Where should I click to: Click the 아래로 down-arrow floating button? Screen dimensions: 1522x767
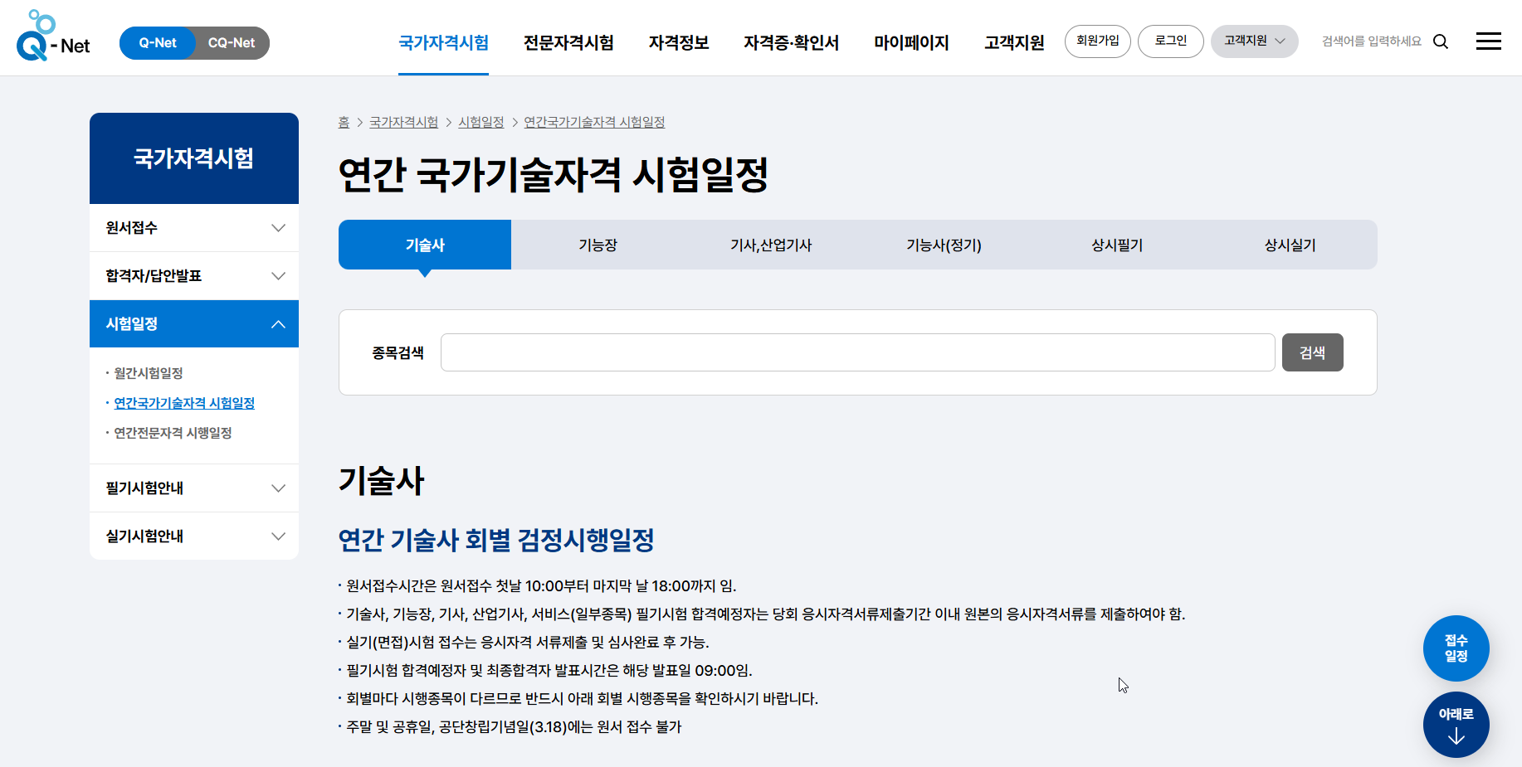[1456, 724]
